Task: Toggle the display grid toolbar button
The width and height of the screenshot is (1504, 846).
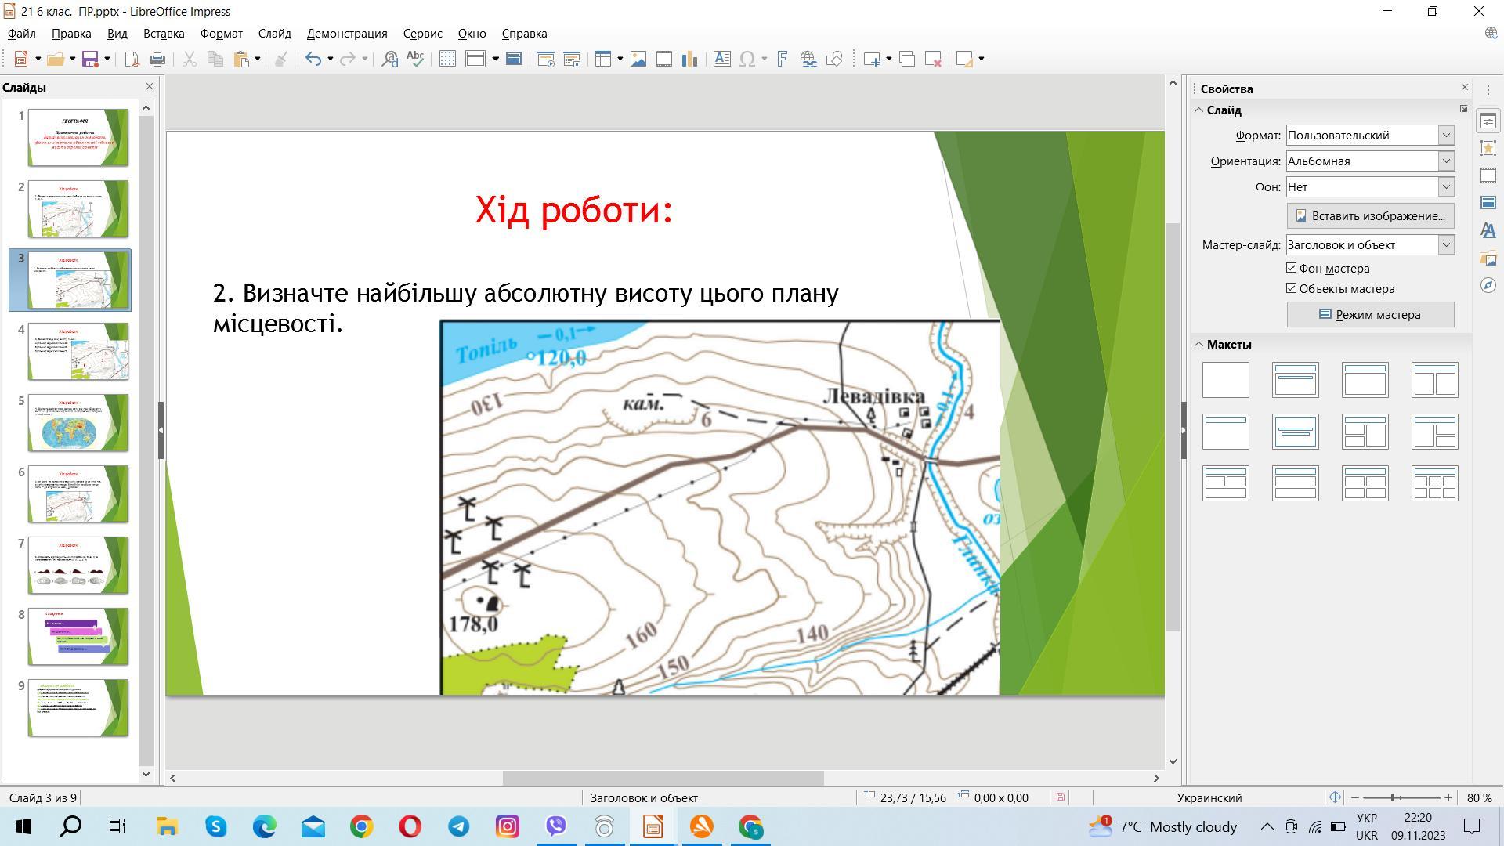Action: point(447,60)
